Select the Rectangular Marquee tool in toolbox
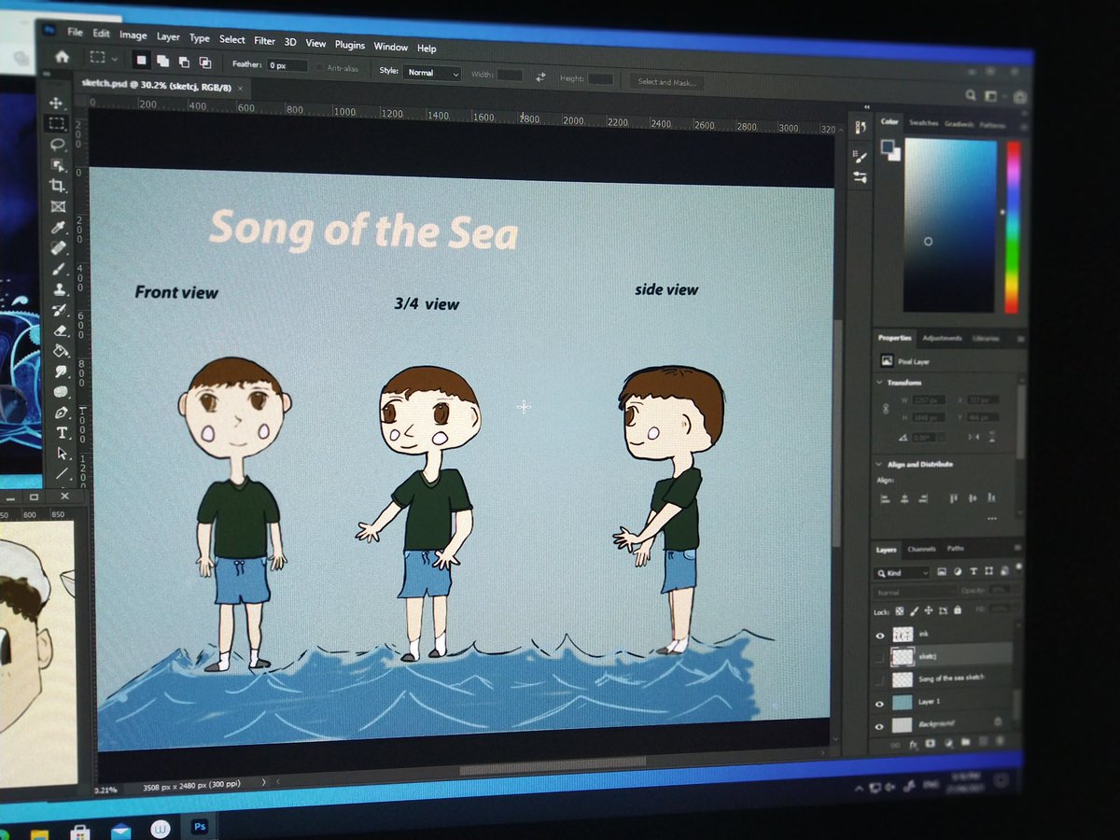1120x840 pixels. point(57,124)
